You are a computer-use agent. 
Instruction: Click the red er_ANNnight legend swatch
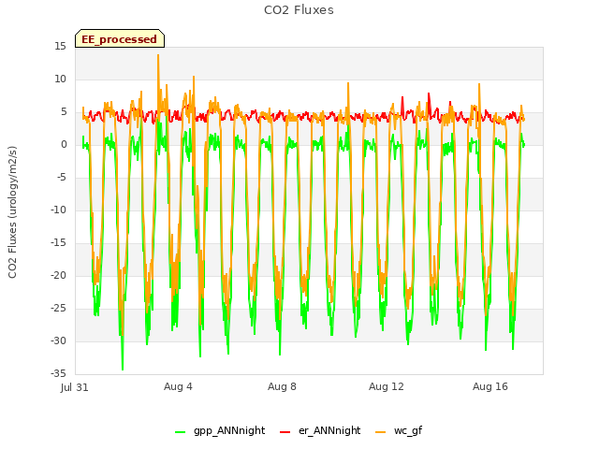[x=285, y=432]
